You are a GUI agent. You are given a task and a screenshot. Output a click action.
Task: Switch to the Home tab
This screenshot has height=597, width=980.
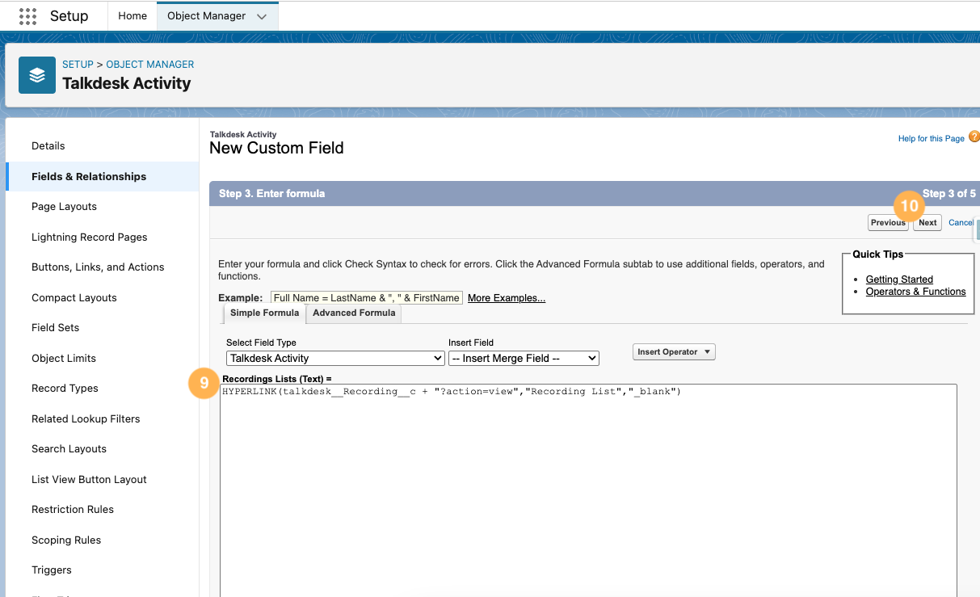[132, 16]
